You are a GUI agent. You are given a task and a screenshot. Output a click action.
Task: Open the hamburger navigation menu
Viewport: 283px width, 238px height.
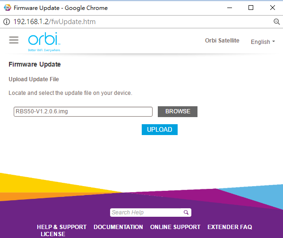click(14, 40)
